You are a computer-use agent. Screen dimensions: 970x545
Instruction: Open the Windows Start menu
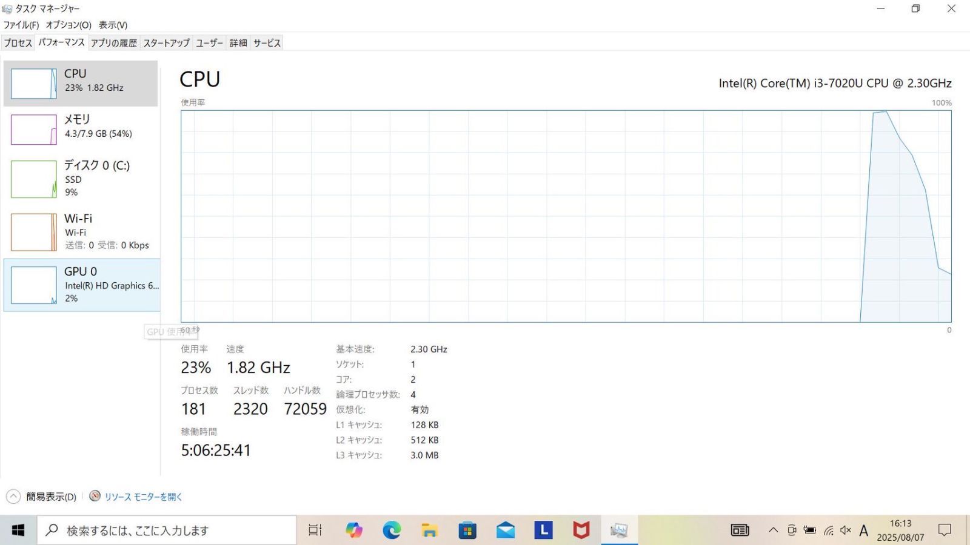(18, 530)
